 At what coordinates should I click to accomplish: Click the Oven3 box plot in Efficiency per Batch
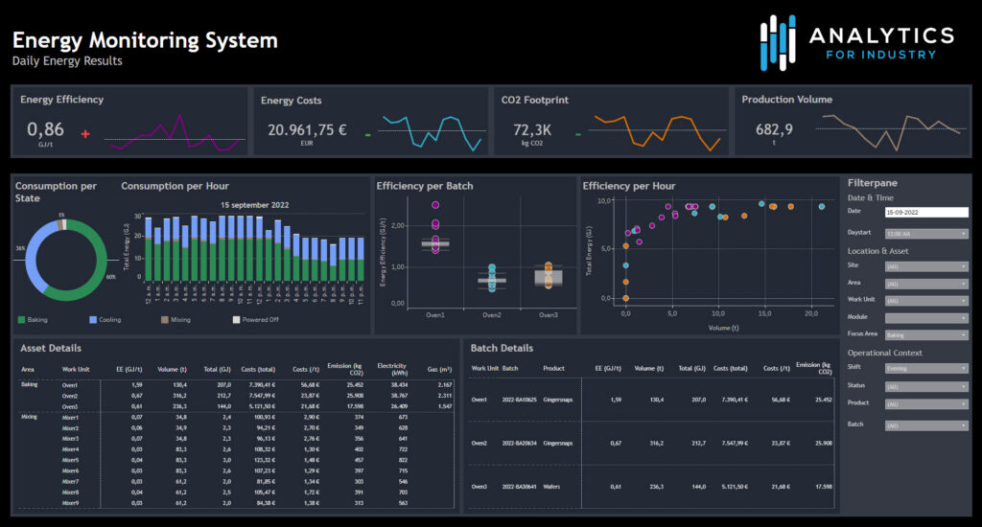[x=548, y=278]
